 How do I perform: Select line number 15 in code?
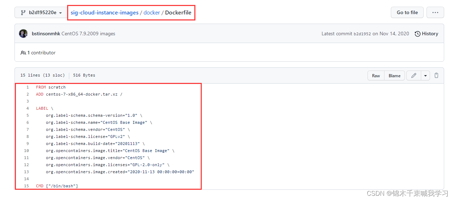tap(27, 186)
